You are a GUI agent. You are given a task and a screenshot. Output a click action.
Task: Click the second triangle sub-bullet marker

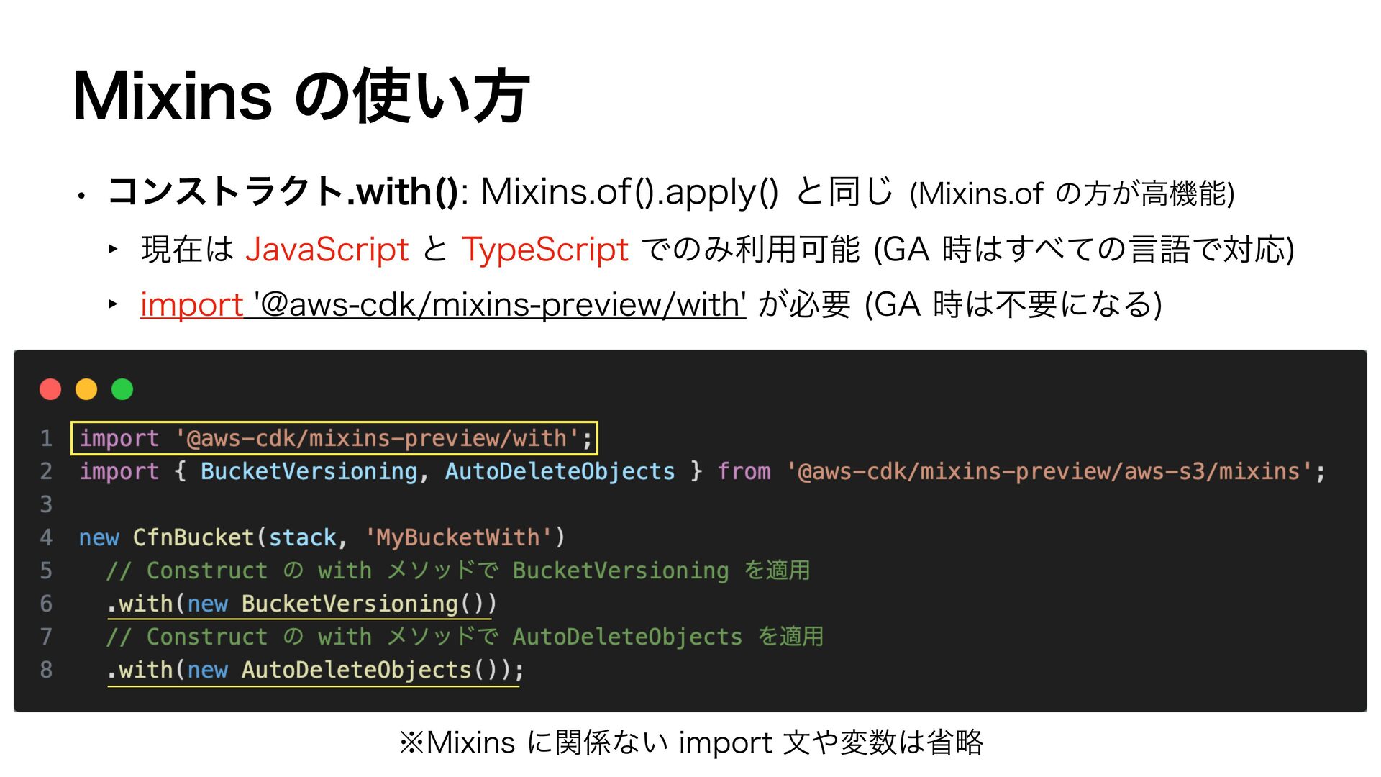113,304
